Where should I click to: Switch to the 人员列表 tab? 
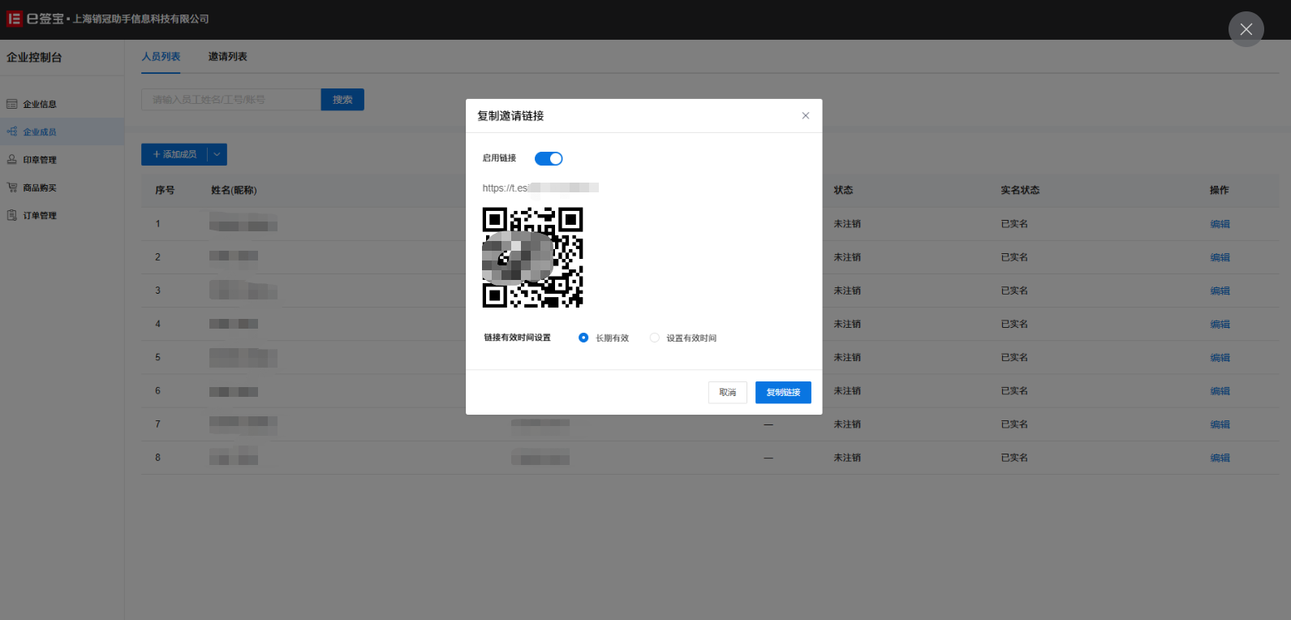161,57
